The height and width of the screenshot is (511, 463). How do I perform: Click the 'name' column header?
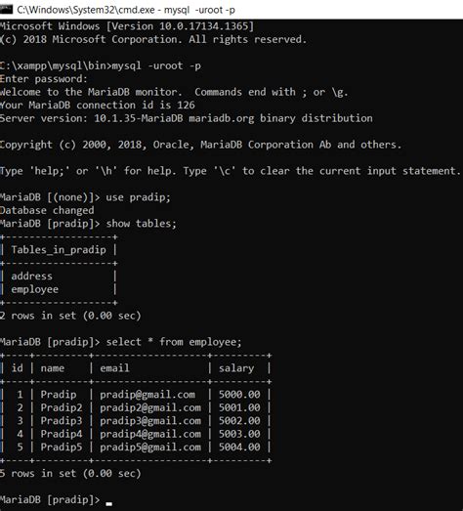click(53, 368)
